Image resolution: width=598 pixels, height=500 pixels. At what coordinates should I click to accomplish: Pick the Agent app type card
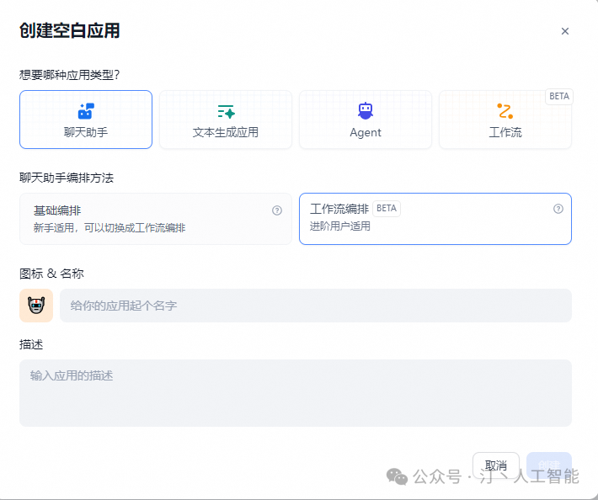(366, 120)
